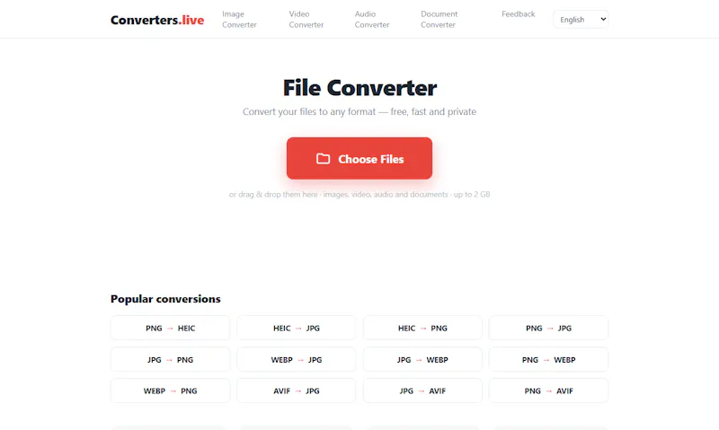
Task: Select the JPG to AVIF conversion
Action: coord(422,391)
